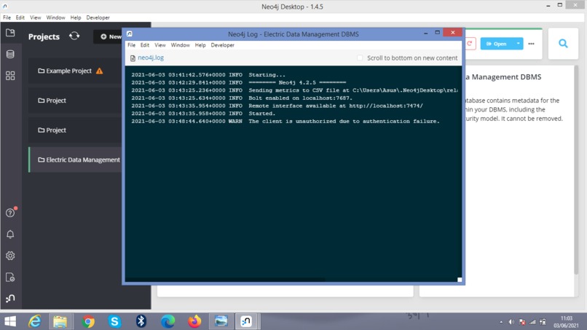Open the software keys document icon
Viewport: 587px width, 330px height.
pyautogui.click(x=10, y=277)
